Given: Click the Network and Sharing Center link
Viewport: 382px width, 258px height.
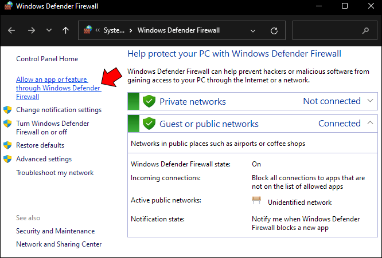Looking at the screenshot, I should click(x=59, y=244).
